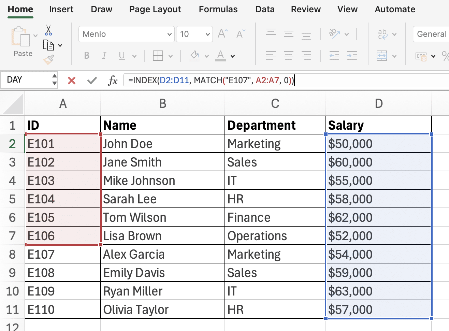Click the Increase Indent icon

(352, 56)
